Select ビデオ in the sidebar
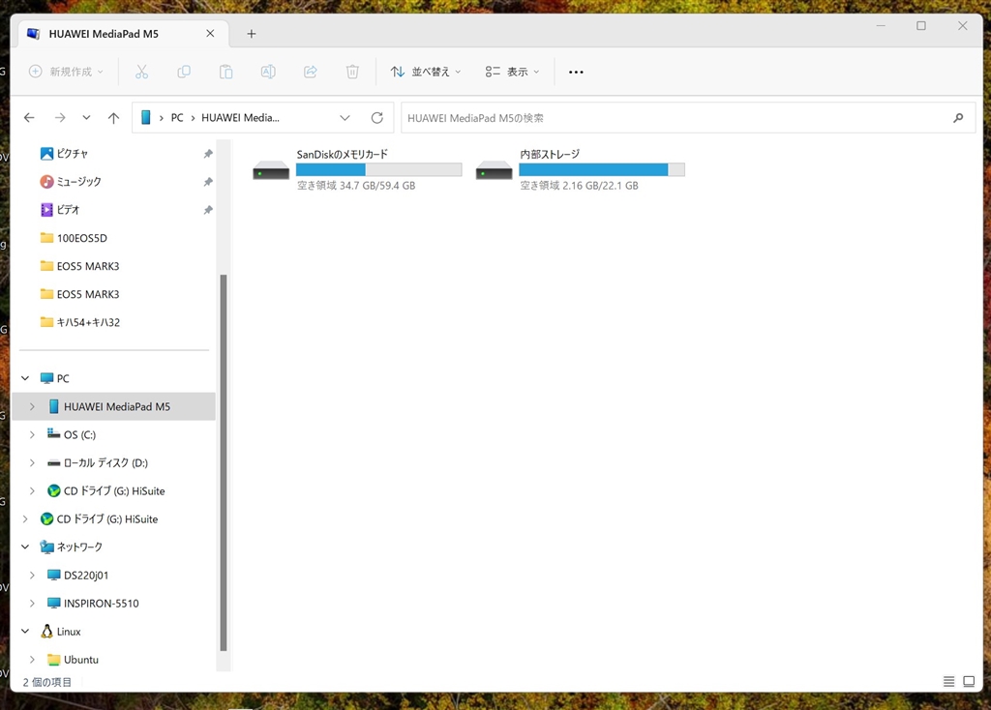 point(68,210)
